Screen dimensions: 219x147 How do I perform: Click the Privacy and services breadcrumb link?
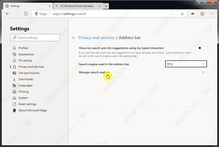click(97, 38)
